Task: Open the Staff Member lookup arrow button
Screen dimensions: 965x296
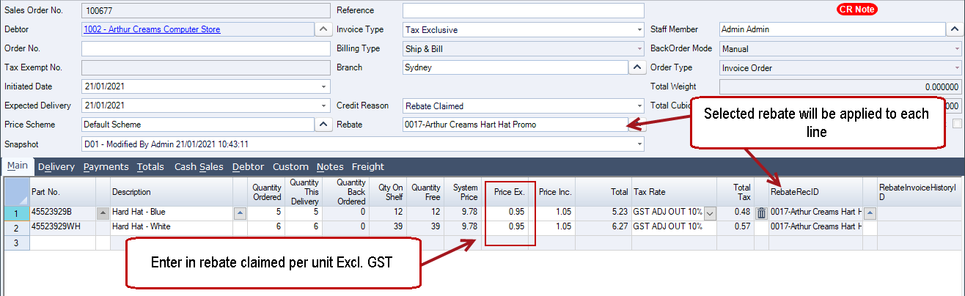Action: [x=954, y=30]
